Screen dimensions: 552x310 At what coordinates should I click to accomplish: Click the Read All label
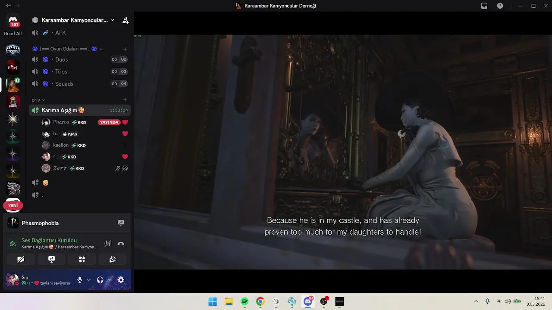(x=13, y=34)
